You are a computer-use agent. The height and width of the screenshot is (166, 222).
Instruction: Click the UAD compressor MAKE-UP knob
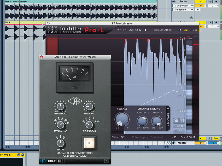pos(89,106)
